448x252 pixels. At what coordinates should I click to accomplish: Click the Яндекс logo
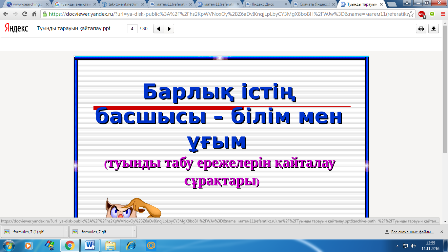(x=16, y=28)
